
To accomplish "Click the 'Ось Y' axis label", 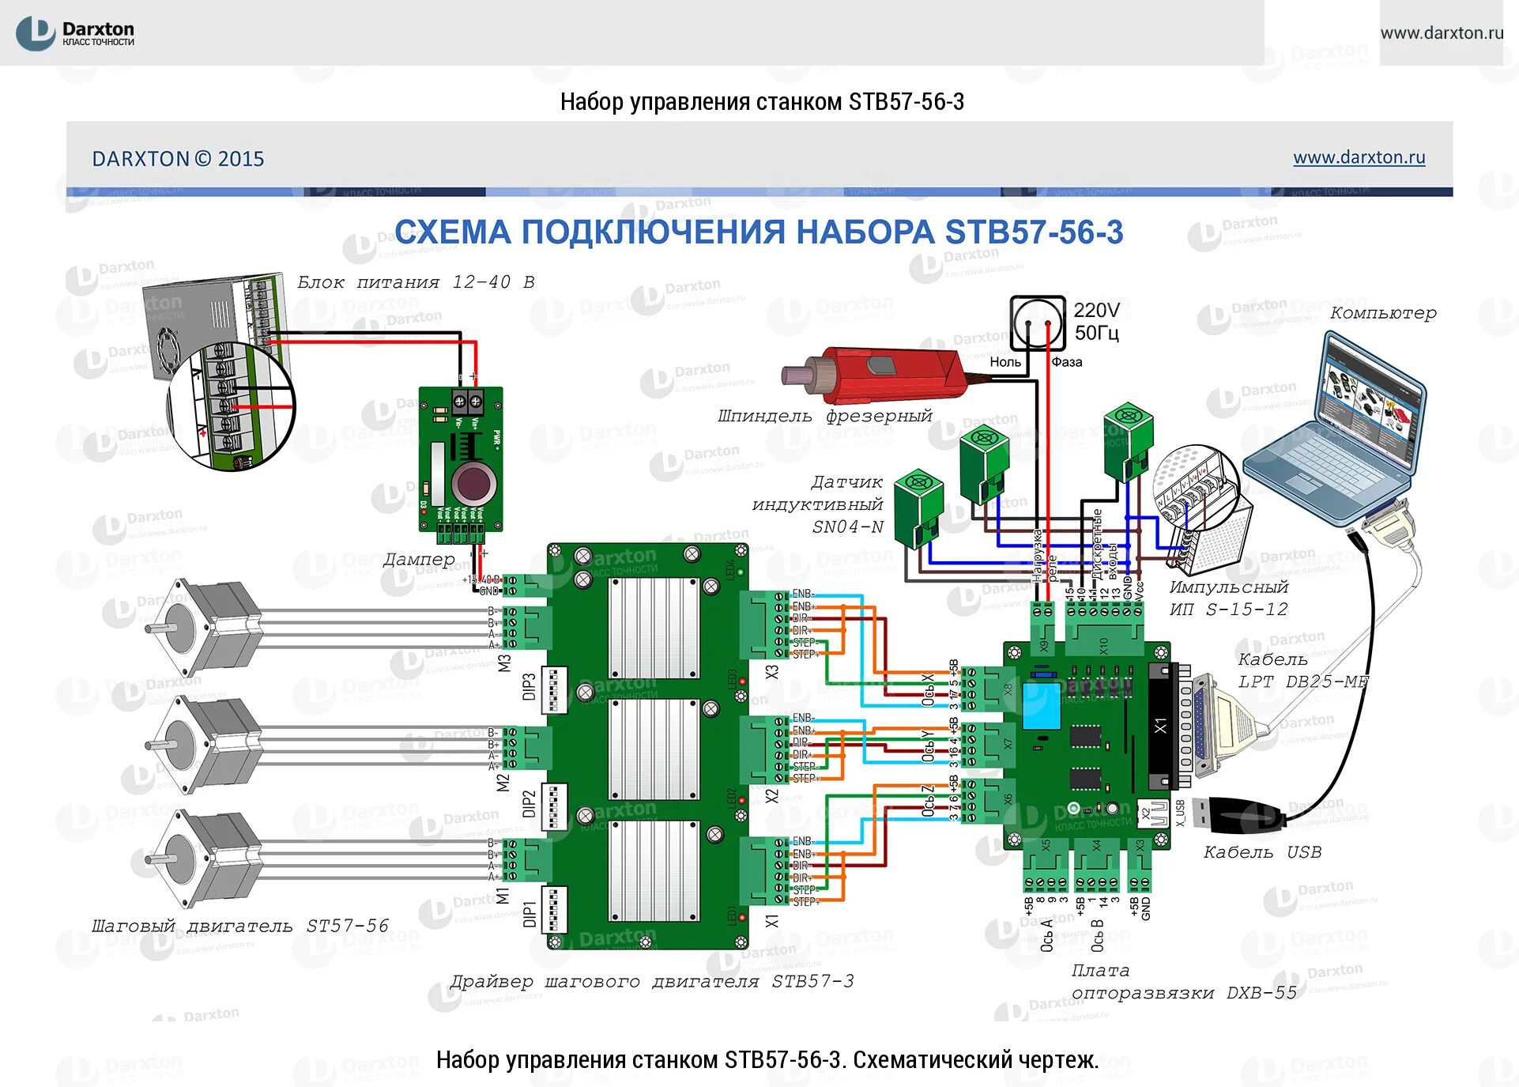I will 928,746.
